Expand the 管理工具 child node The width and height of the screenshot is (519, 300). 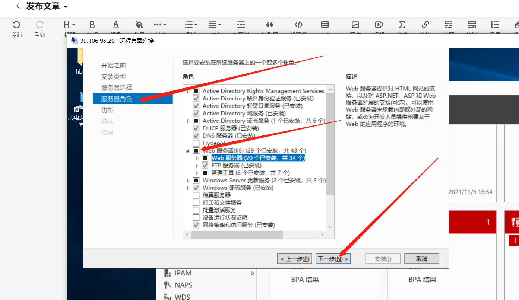[x=197, y=173]
